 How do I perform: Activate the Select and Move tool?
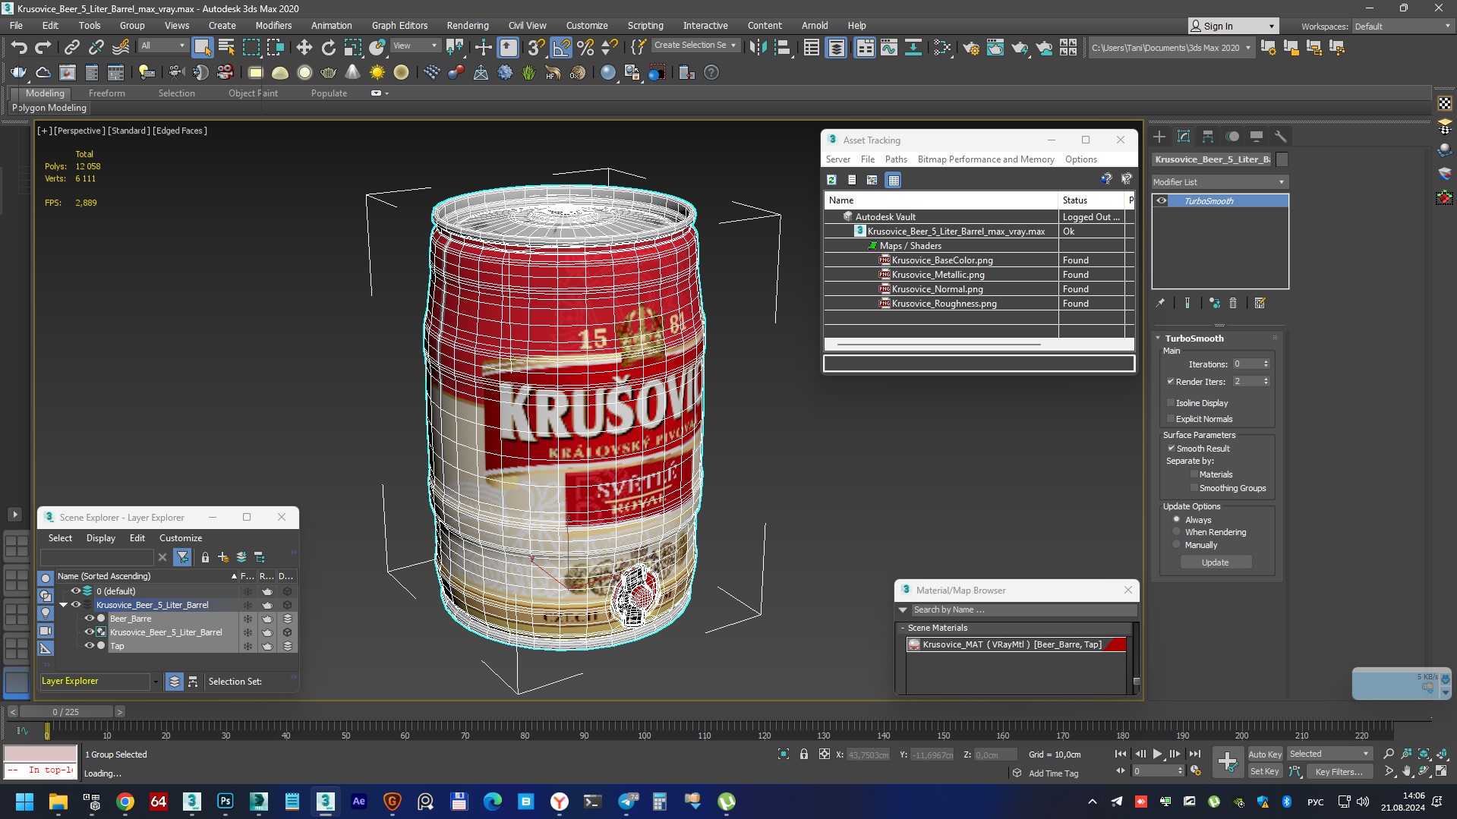(x=304, y=47)
